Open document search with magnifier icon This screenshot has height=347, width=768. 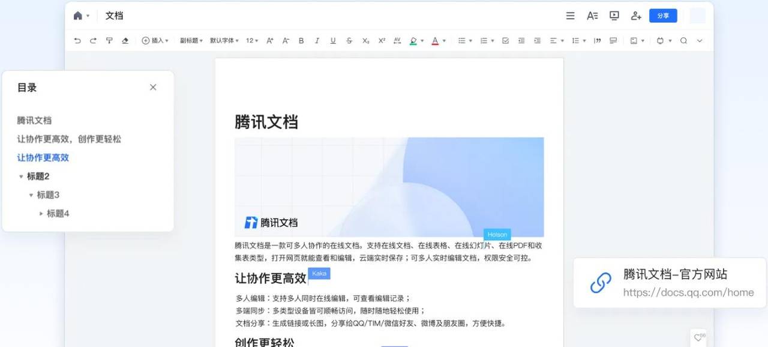(683, 40)
